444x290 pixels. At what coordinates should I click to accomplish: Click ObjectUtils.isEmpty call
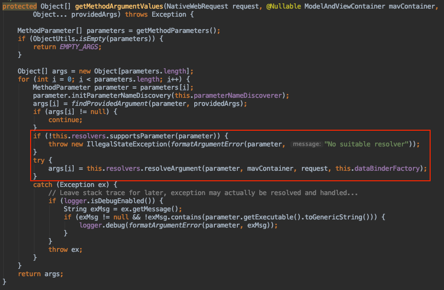click(x=69, y=39)
